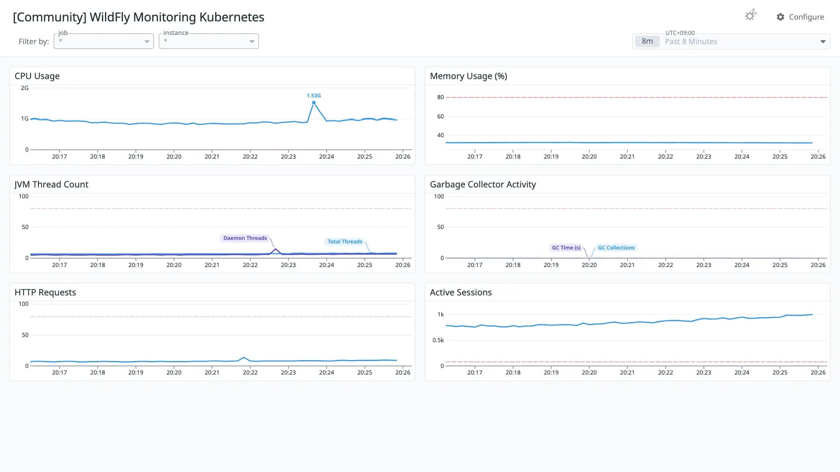Click the time range dropdown arrow

(823, 42)
